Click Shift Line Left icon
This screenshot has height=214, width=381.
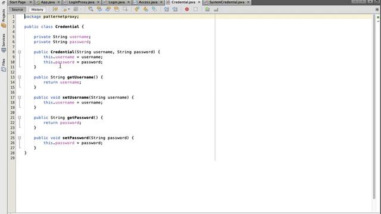point(166,10)
